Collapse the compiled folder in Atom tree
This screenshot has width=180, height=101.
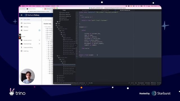click(56, 27)
